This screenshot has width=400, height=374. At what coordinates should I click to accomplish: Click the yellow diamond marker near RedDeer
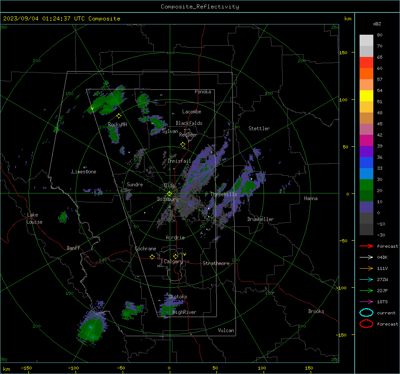point(183,145)
